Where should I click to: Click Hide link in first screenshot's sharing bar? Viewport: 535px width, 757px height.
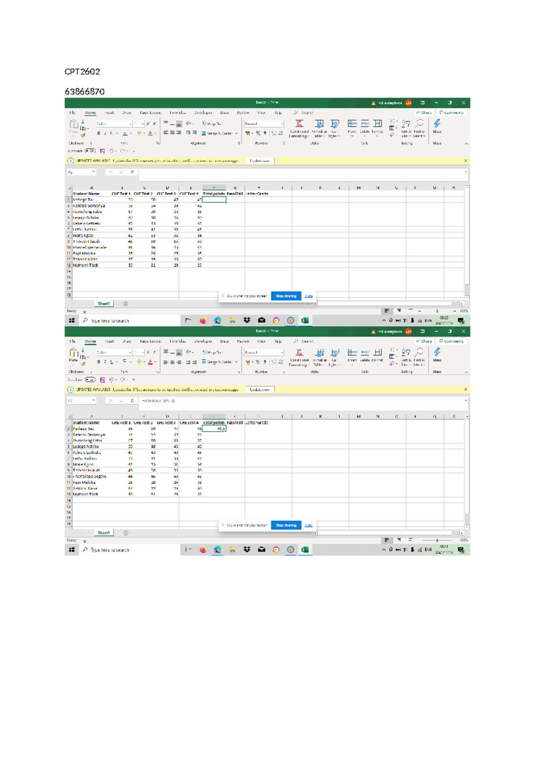(309, 296)
